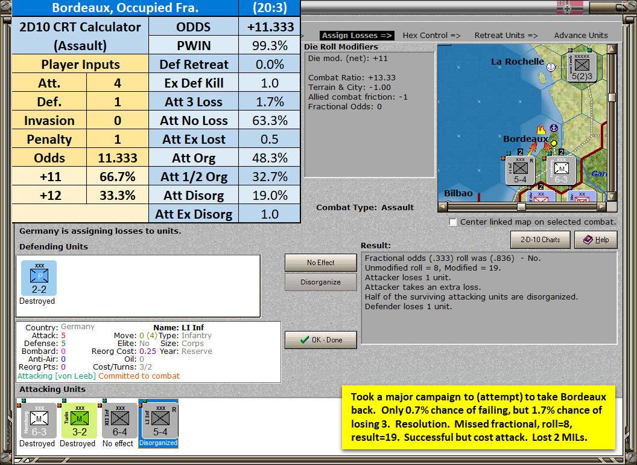The width and height of the screenshot is (637, 465).
Task: Click the 'Defender loses 1 unit.' result line
Action: point(408,306)
